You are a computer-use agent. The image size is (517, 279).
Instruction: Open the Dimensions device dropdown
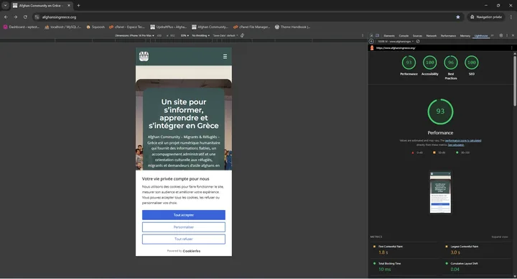(x=134, y=35)
